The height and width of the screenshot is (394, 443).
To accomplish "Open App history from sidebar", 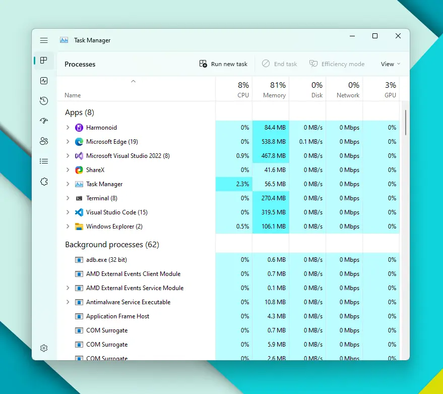I will coord(44,101).
